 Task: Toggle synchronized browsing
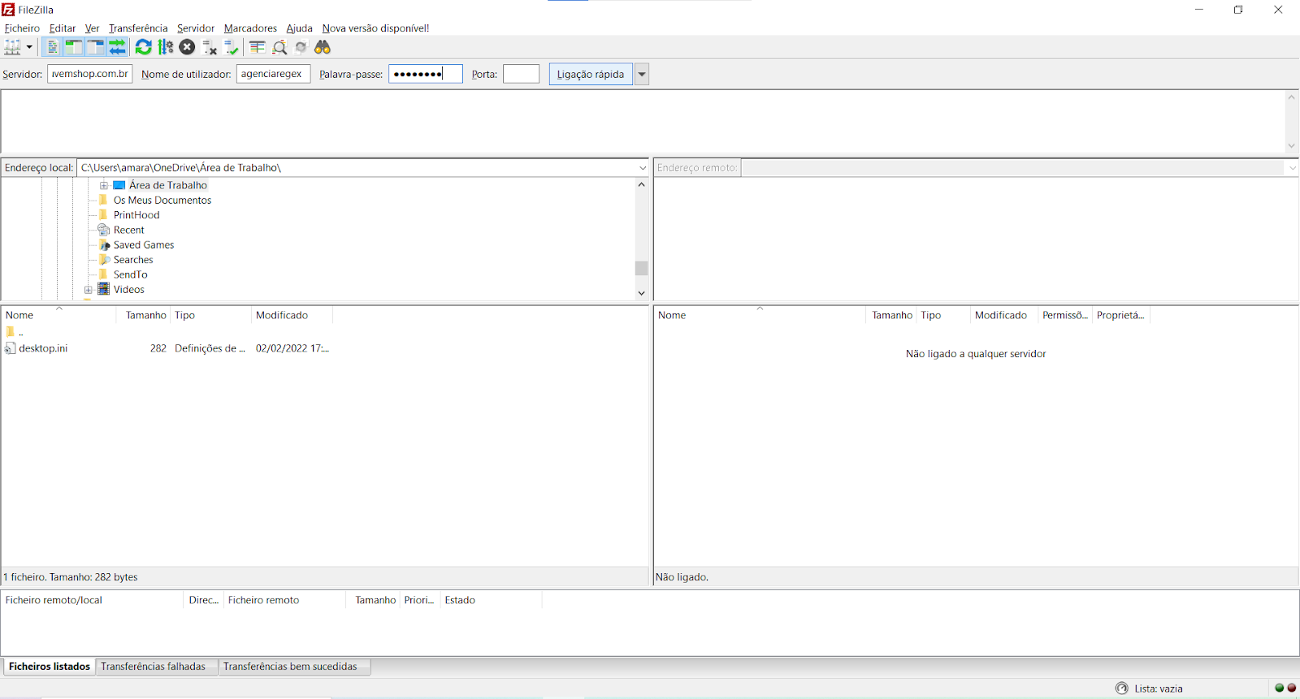pos(301,47)
